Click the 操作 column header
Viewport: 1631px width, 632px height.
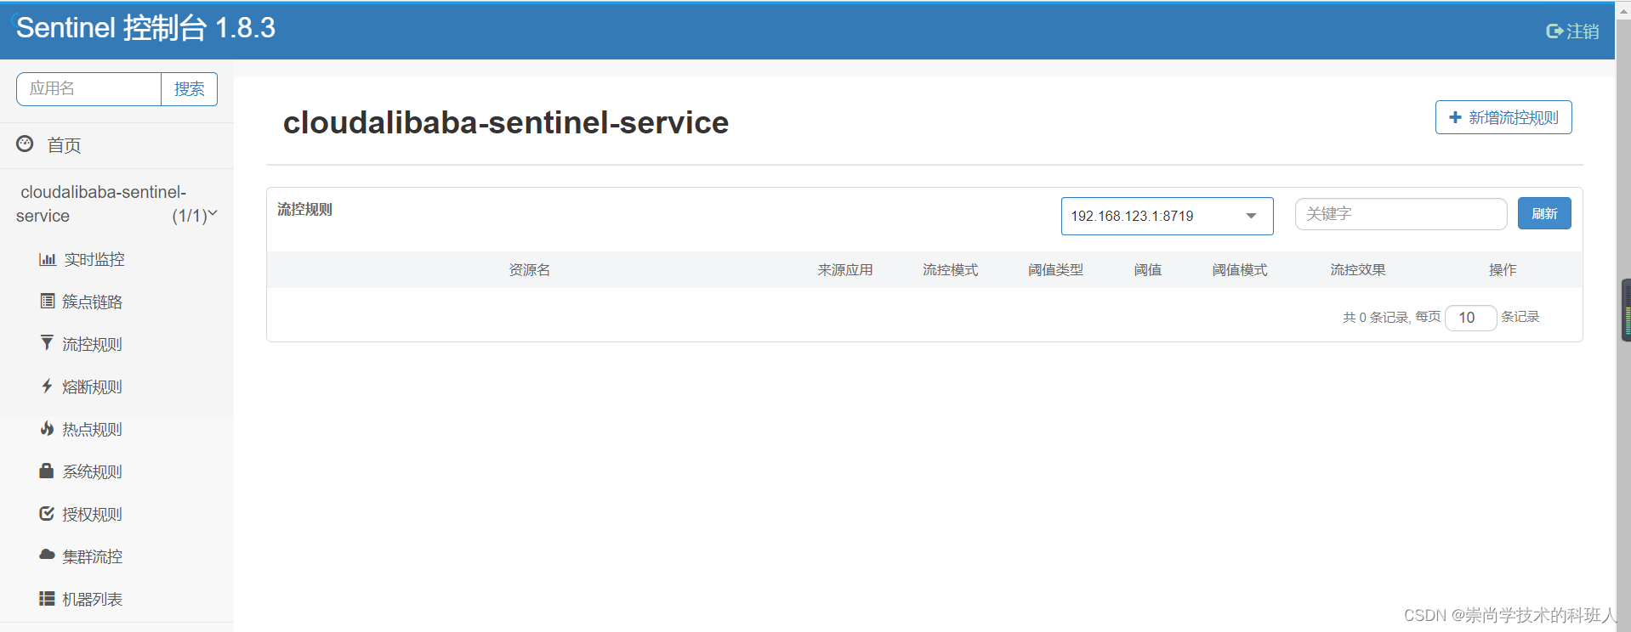(x=1503, y=269)
